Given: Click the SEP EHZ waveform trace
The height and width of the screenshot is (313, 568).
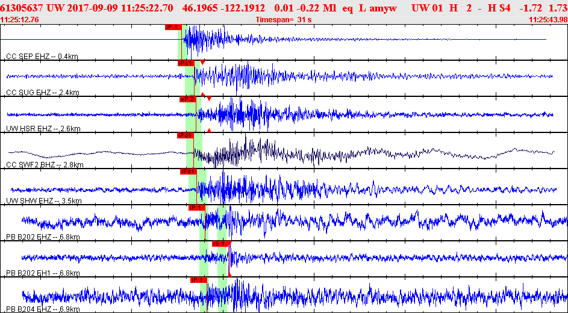Looking at the screenshot, I should 273,39.
